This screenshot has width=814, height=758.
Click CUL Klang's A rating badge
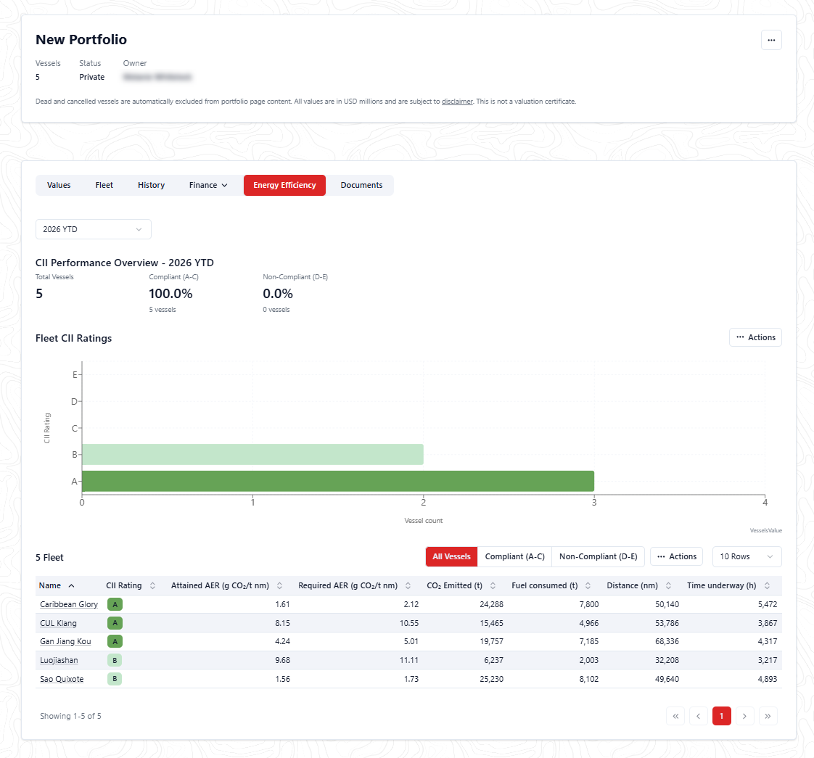click(x=115, y=623)
